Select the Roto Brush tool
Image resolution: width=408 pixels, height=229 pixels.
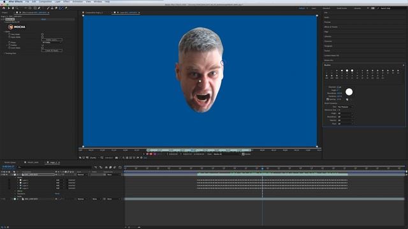[61, 8]
